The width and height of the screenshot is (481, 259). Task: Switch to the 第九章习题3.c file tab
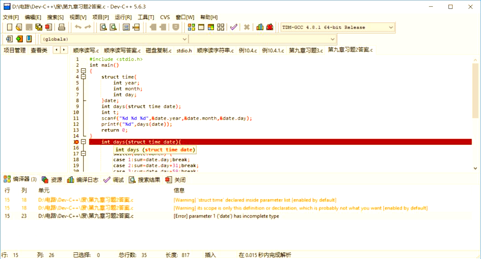[x=306, y=50]
